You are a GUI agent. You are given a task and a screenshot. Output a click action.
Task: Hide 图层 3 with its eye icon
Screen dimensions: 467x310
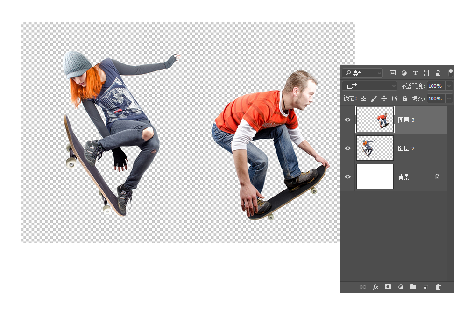point(347,120)
